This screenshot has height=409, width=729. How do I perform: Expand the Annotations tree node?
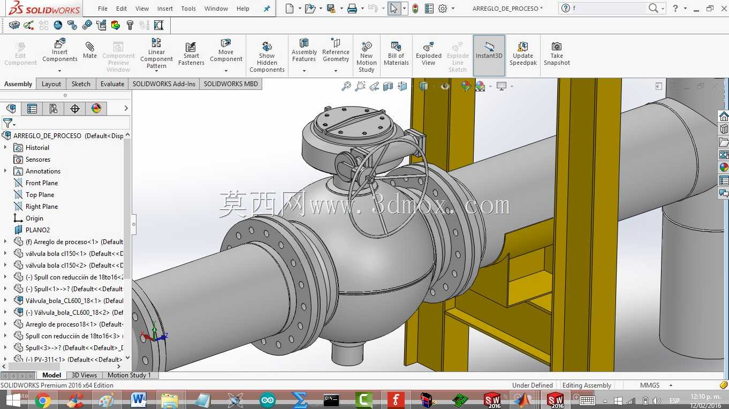(x=5, y=171)
